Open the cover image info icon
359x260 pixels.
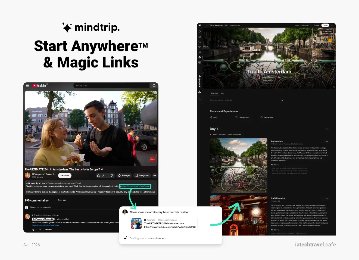[x=334, y=87]
